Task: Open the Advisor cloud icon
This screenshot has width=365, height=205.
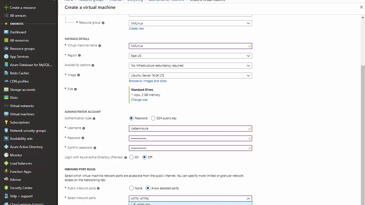Action: coord(6,180)
